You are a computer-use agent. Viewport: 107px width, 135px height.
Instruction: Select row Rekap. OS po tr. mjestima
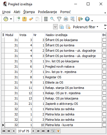[x=54, y=93]
